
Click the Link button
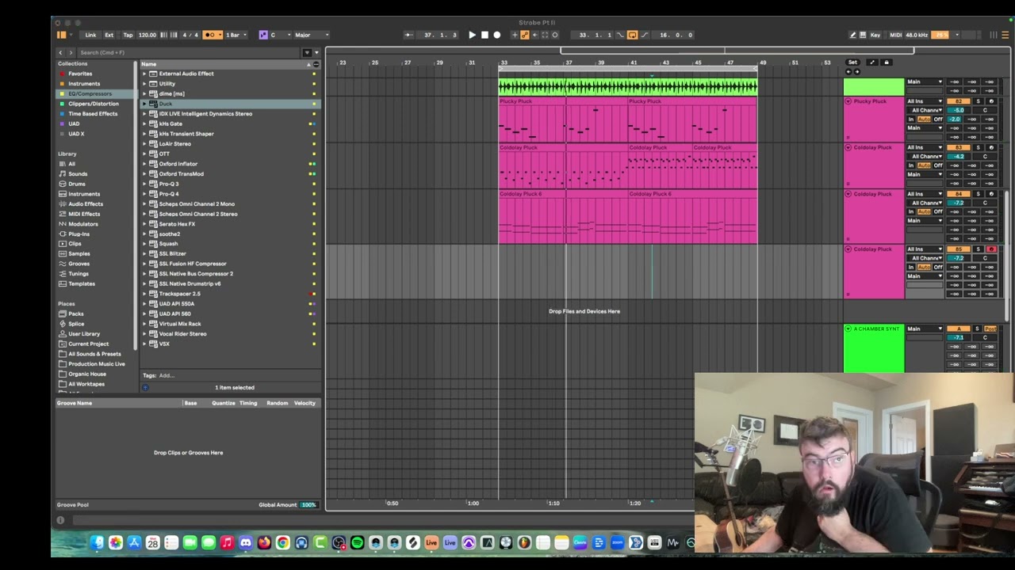point(91,35)
